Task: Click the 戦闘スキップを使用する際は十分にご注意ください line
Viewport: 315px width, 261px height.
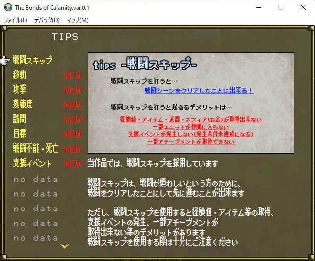Action: (163, 242)
